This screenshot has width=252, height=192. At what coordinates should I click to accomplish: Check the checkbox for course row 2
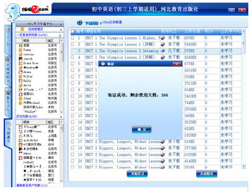(x=72, y=44)
